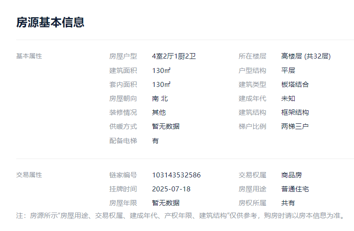The width and height of the screenshot is (354, 231).
Task: Click the 商品房 ownership value
Action: [x=291, y=175]
